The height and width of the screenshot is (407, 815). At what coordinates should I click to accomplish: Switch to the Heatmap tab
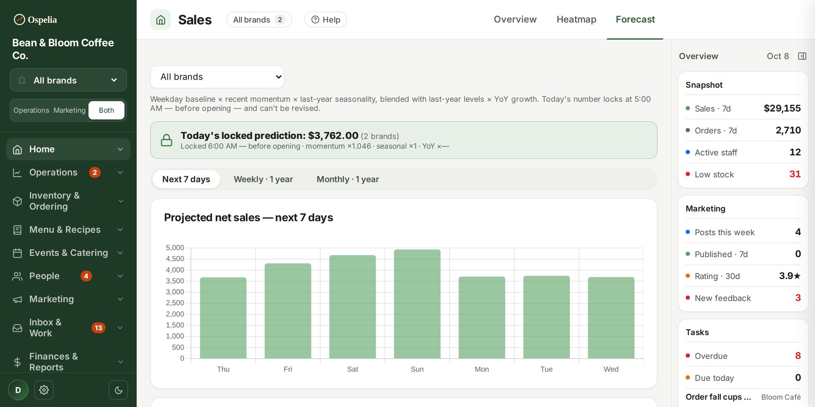[576, 19]
